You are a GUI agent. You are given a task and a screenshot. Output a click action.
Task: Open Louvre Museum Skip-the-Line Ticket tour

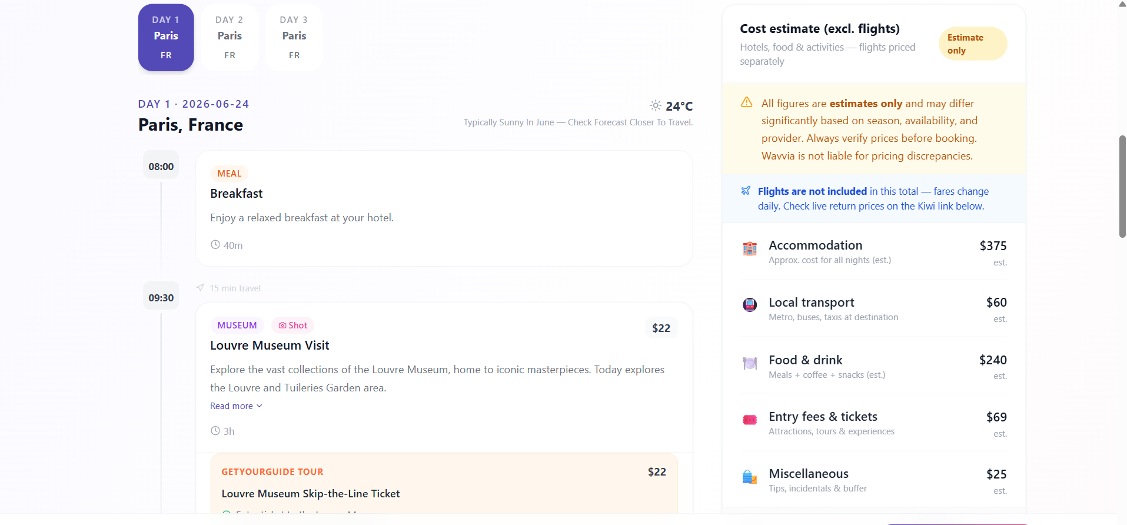pos(311,494)
